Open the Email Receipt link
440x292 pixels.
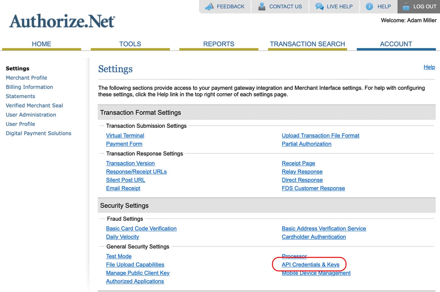(x=123, y=188)
